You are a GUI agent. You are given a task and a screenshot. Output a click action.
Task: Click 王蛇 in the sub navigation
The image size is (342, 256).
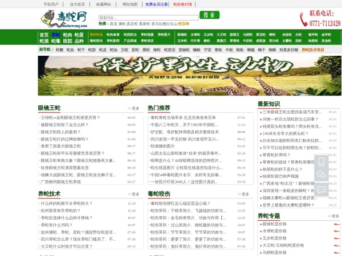pyautogui.click(x=124, y=50)
